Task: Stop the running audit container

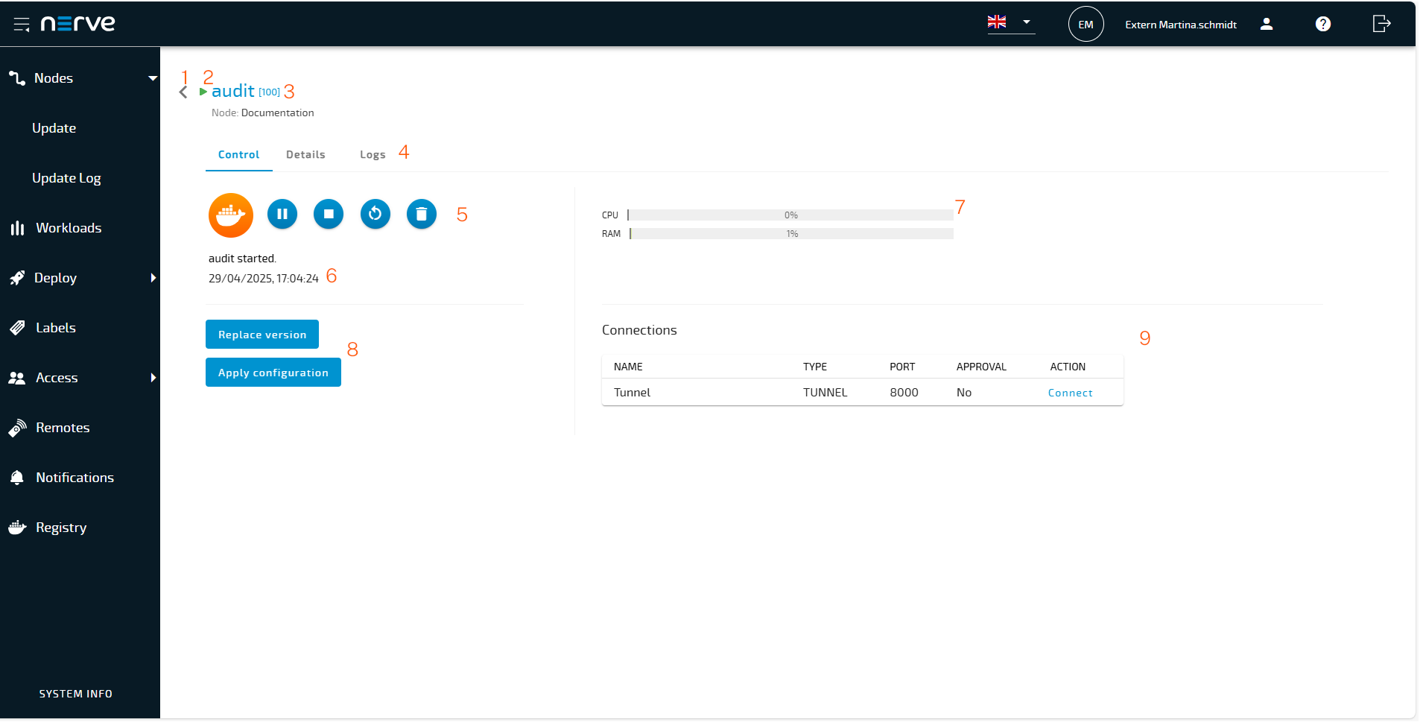Action: click(329, 214)
